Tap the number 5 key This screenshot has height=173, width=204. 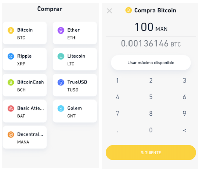(151, 97)
